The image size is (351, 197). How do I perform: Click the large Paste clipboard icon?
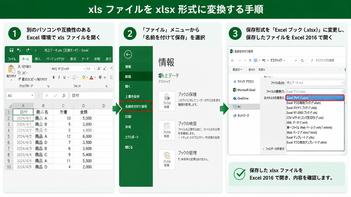[x=11, y=69]
